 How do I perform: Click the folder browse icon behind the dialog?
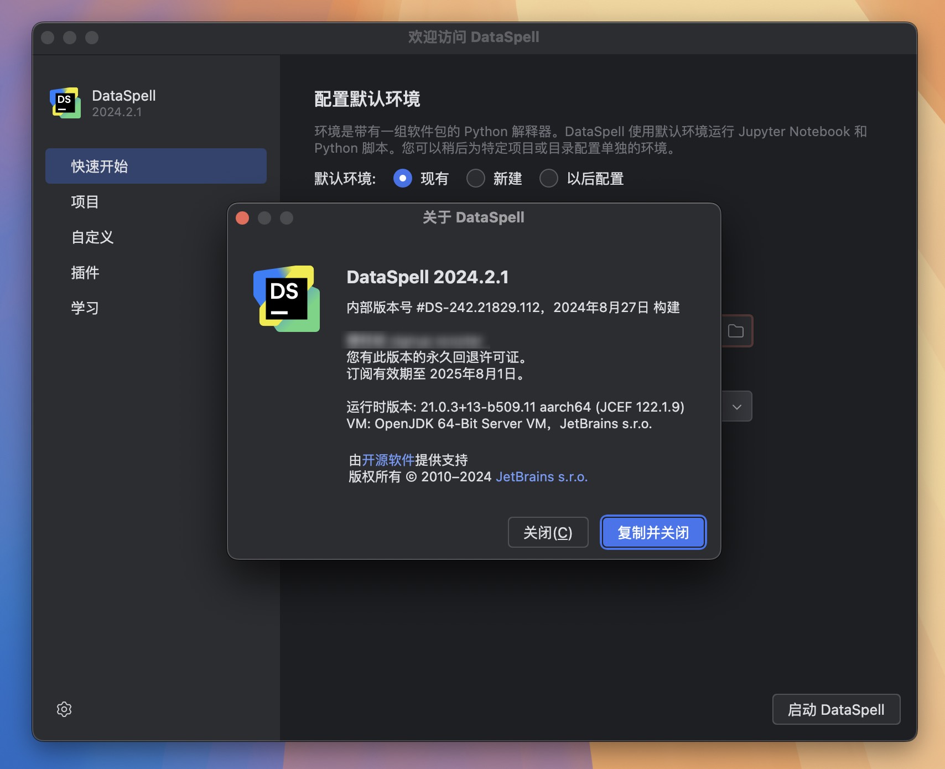pos(736,331)
